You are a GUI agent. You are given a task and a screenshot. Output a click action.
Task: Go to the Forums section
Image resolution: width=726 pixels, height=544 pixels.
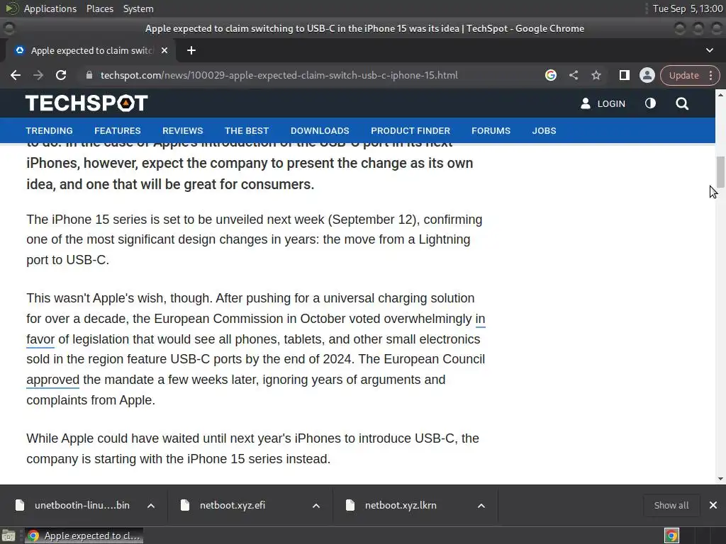491,131
